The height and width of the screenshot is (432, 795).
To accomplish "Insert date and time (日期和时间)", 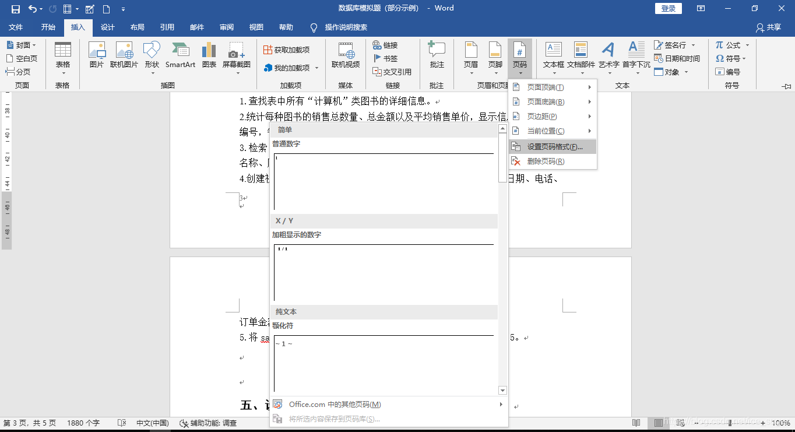I will pos(677,58).
